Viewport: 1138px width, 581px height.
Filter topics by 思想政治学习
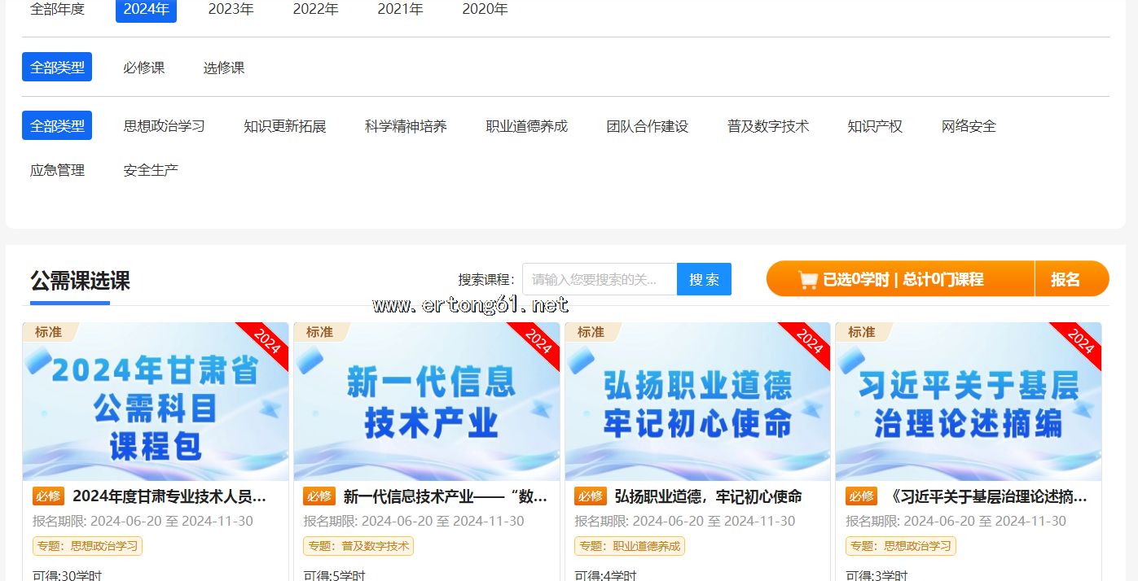click(164, 126)
